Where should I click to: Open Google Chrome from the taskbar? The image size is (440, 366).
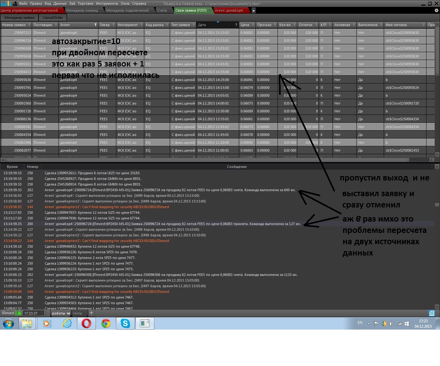click(x=106, y=323)
